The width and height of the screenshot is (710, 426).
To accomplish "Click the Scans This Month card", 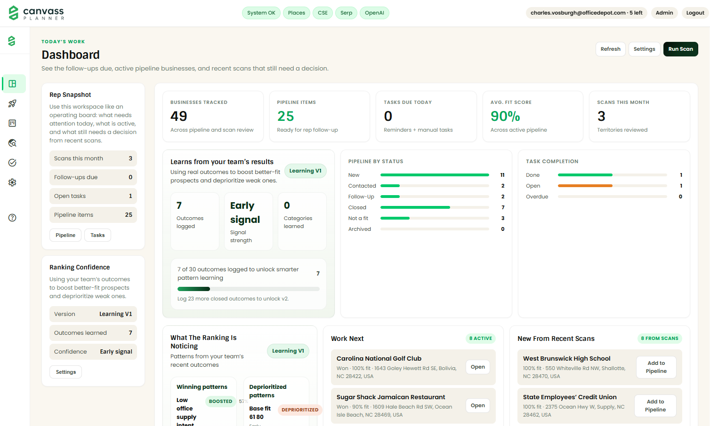I will (x=639, y=116).
